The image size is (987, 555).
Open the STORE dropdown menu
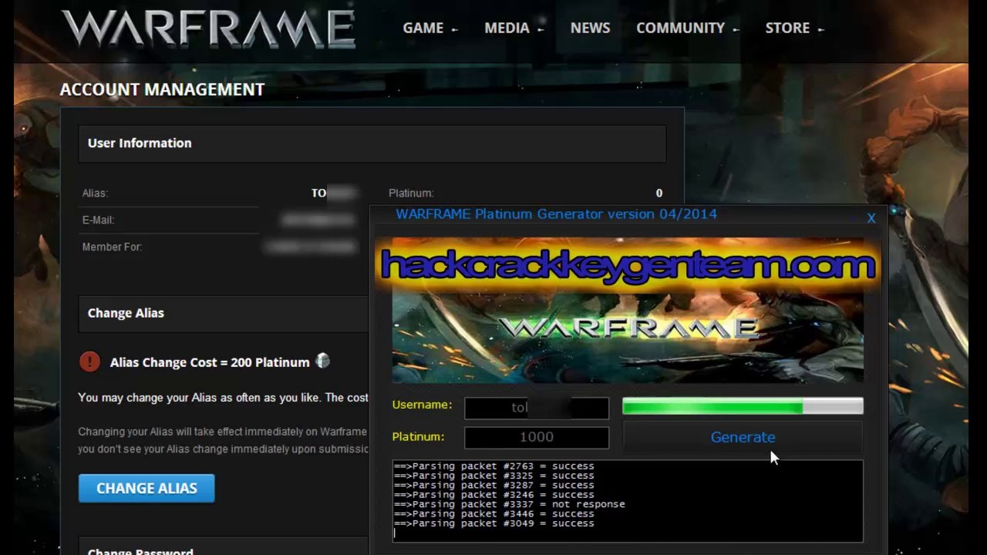click(x=794, y=28)
